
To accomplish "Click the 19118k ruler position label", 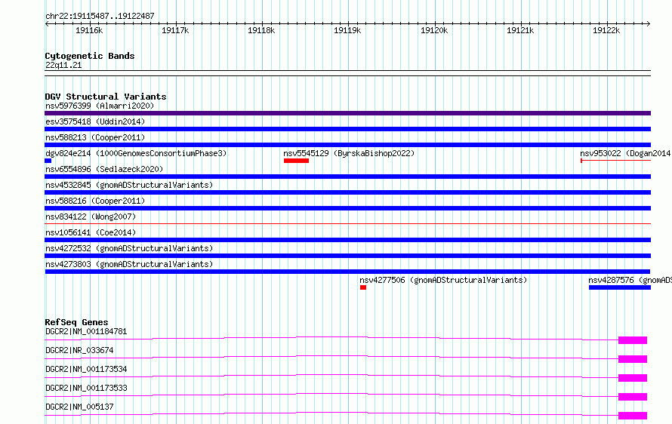I will tap(261, 30).
